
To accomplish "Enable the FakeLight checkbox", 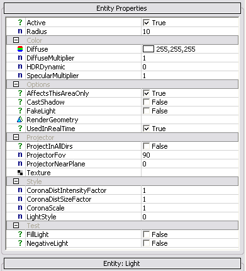I will click(x=146, y=111).
